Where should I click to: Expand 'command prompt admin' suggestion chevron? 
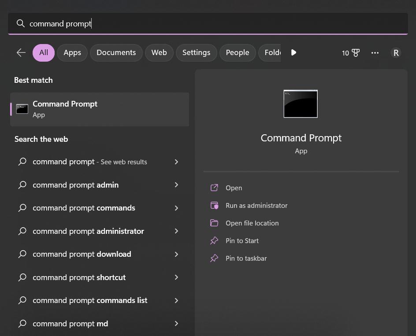(176, 185)
